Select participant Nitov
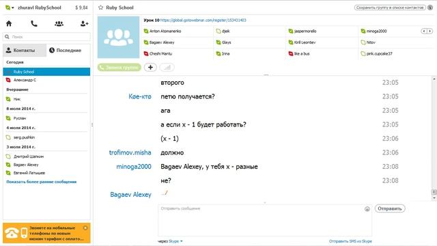Screen dimensions: 437x246 (368, 42)
